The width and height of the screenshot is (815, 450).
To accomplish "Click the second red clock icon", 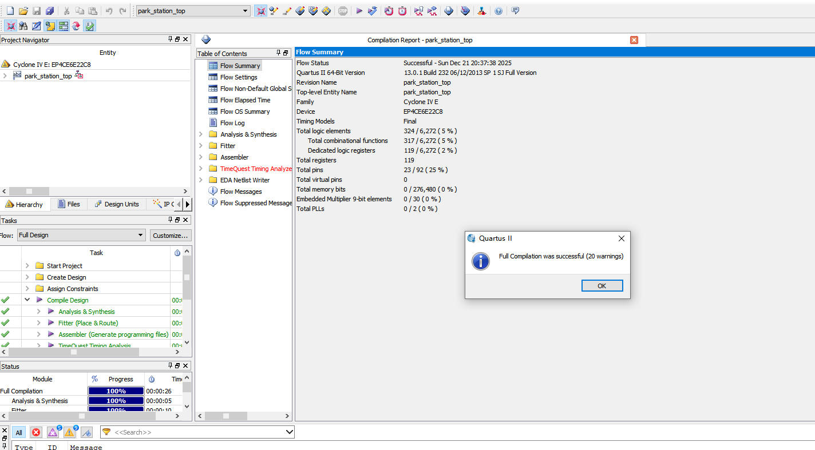I will 402,11.
